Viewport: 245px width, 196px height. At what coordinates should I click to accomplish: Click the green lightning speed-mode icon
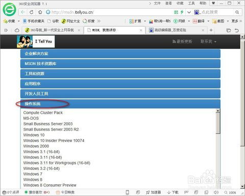182,12
